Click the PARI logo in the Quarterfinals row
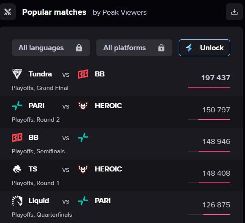 click(83, 201)
